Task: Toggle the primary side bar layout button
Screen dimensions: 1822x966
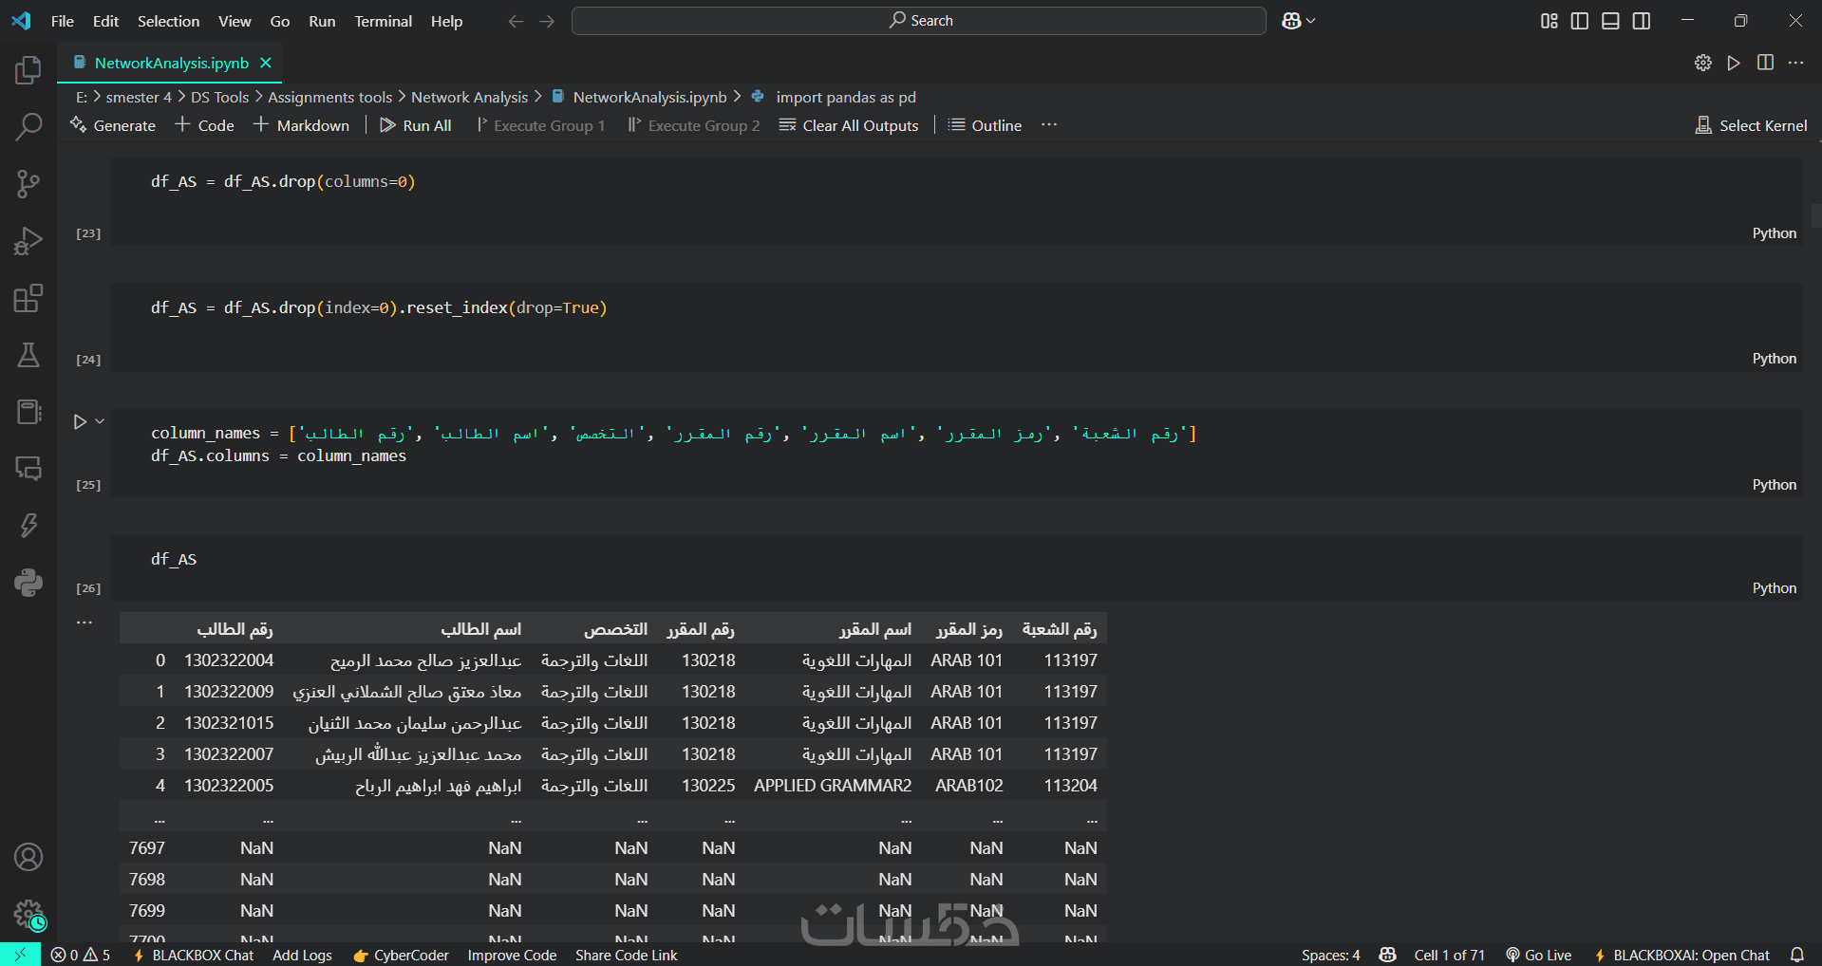Action: pos(1580,21)
